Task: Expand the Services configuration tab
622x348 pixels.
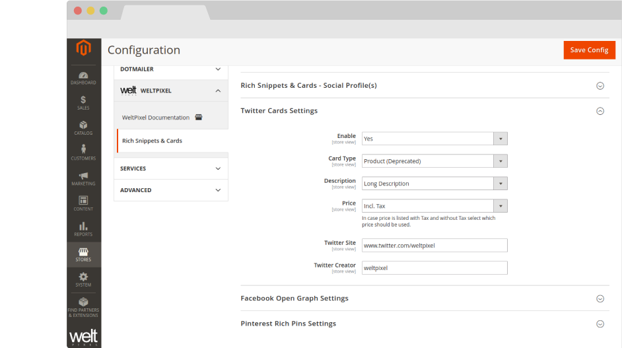Action: 170,168
